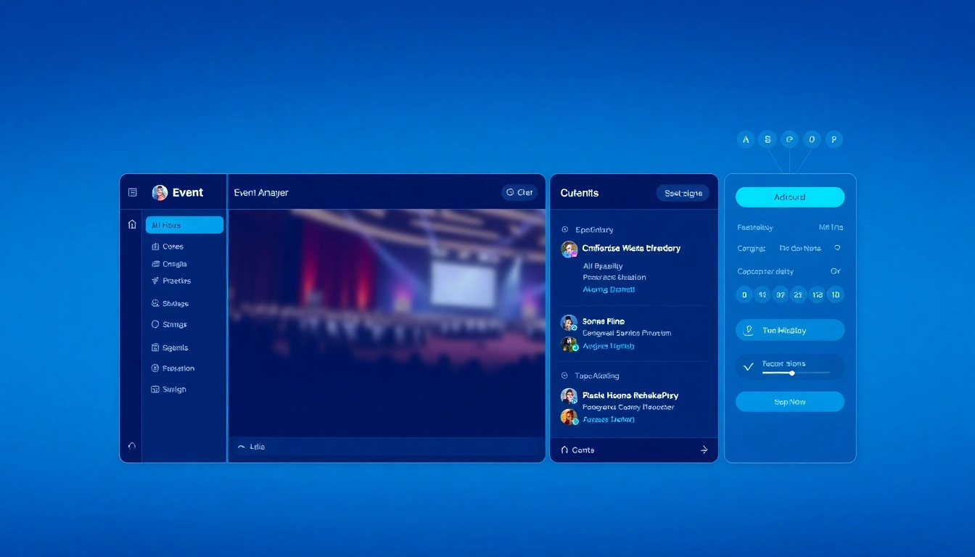Select the A chip at the top right

[745, 139]
